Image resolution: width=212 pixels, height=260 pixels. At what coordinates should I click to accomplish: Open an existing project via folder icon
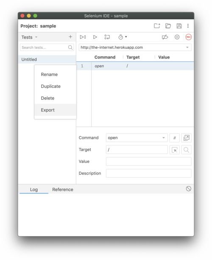[168, 26]
